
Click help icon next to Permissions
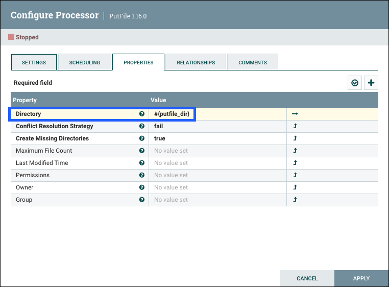pos(142,175)
